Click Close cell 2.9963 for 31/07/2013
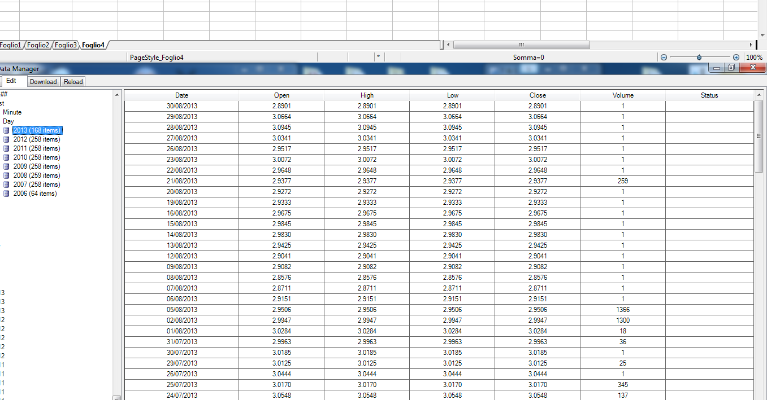This screenshot has height=400, width=767. (x=538, y=342)
